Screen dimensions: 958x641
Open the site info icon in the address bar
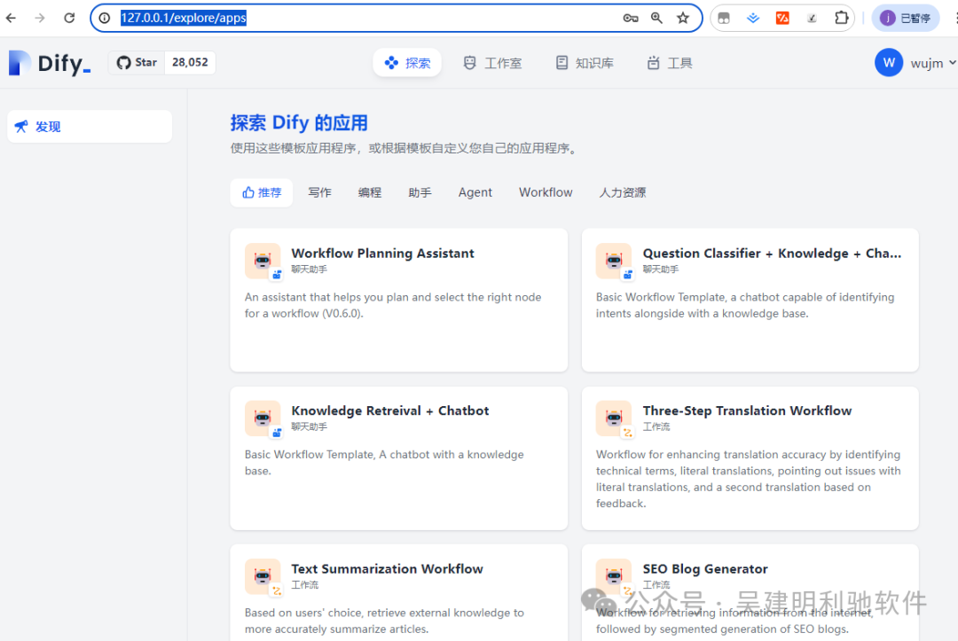coord(105,18)
